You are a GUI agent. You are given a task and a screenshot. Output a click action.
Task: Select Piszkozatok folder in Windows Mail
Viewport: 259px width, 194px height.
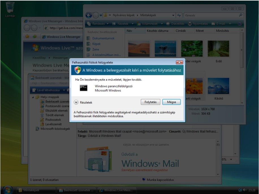point(51,120)
